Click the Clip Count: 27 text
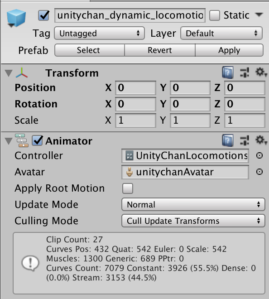This screenshot has width=269, height=299. tap(75, 240)
